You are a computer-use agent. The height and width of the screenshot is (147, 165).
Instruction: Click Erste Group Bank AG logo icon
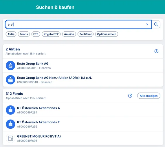pyautogui.click(x=10, y=66)
